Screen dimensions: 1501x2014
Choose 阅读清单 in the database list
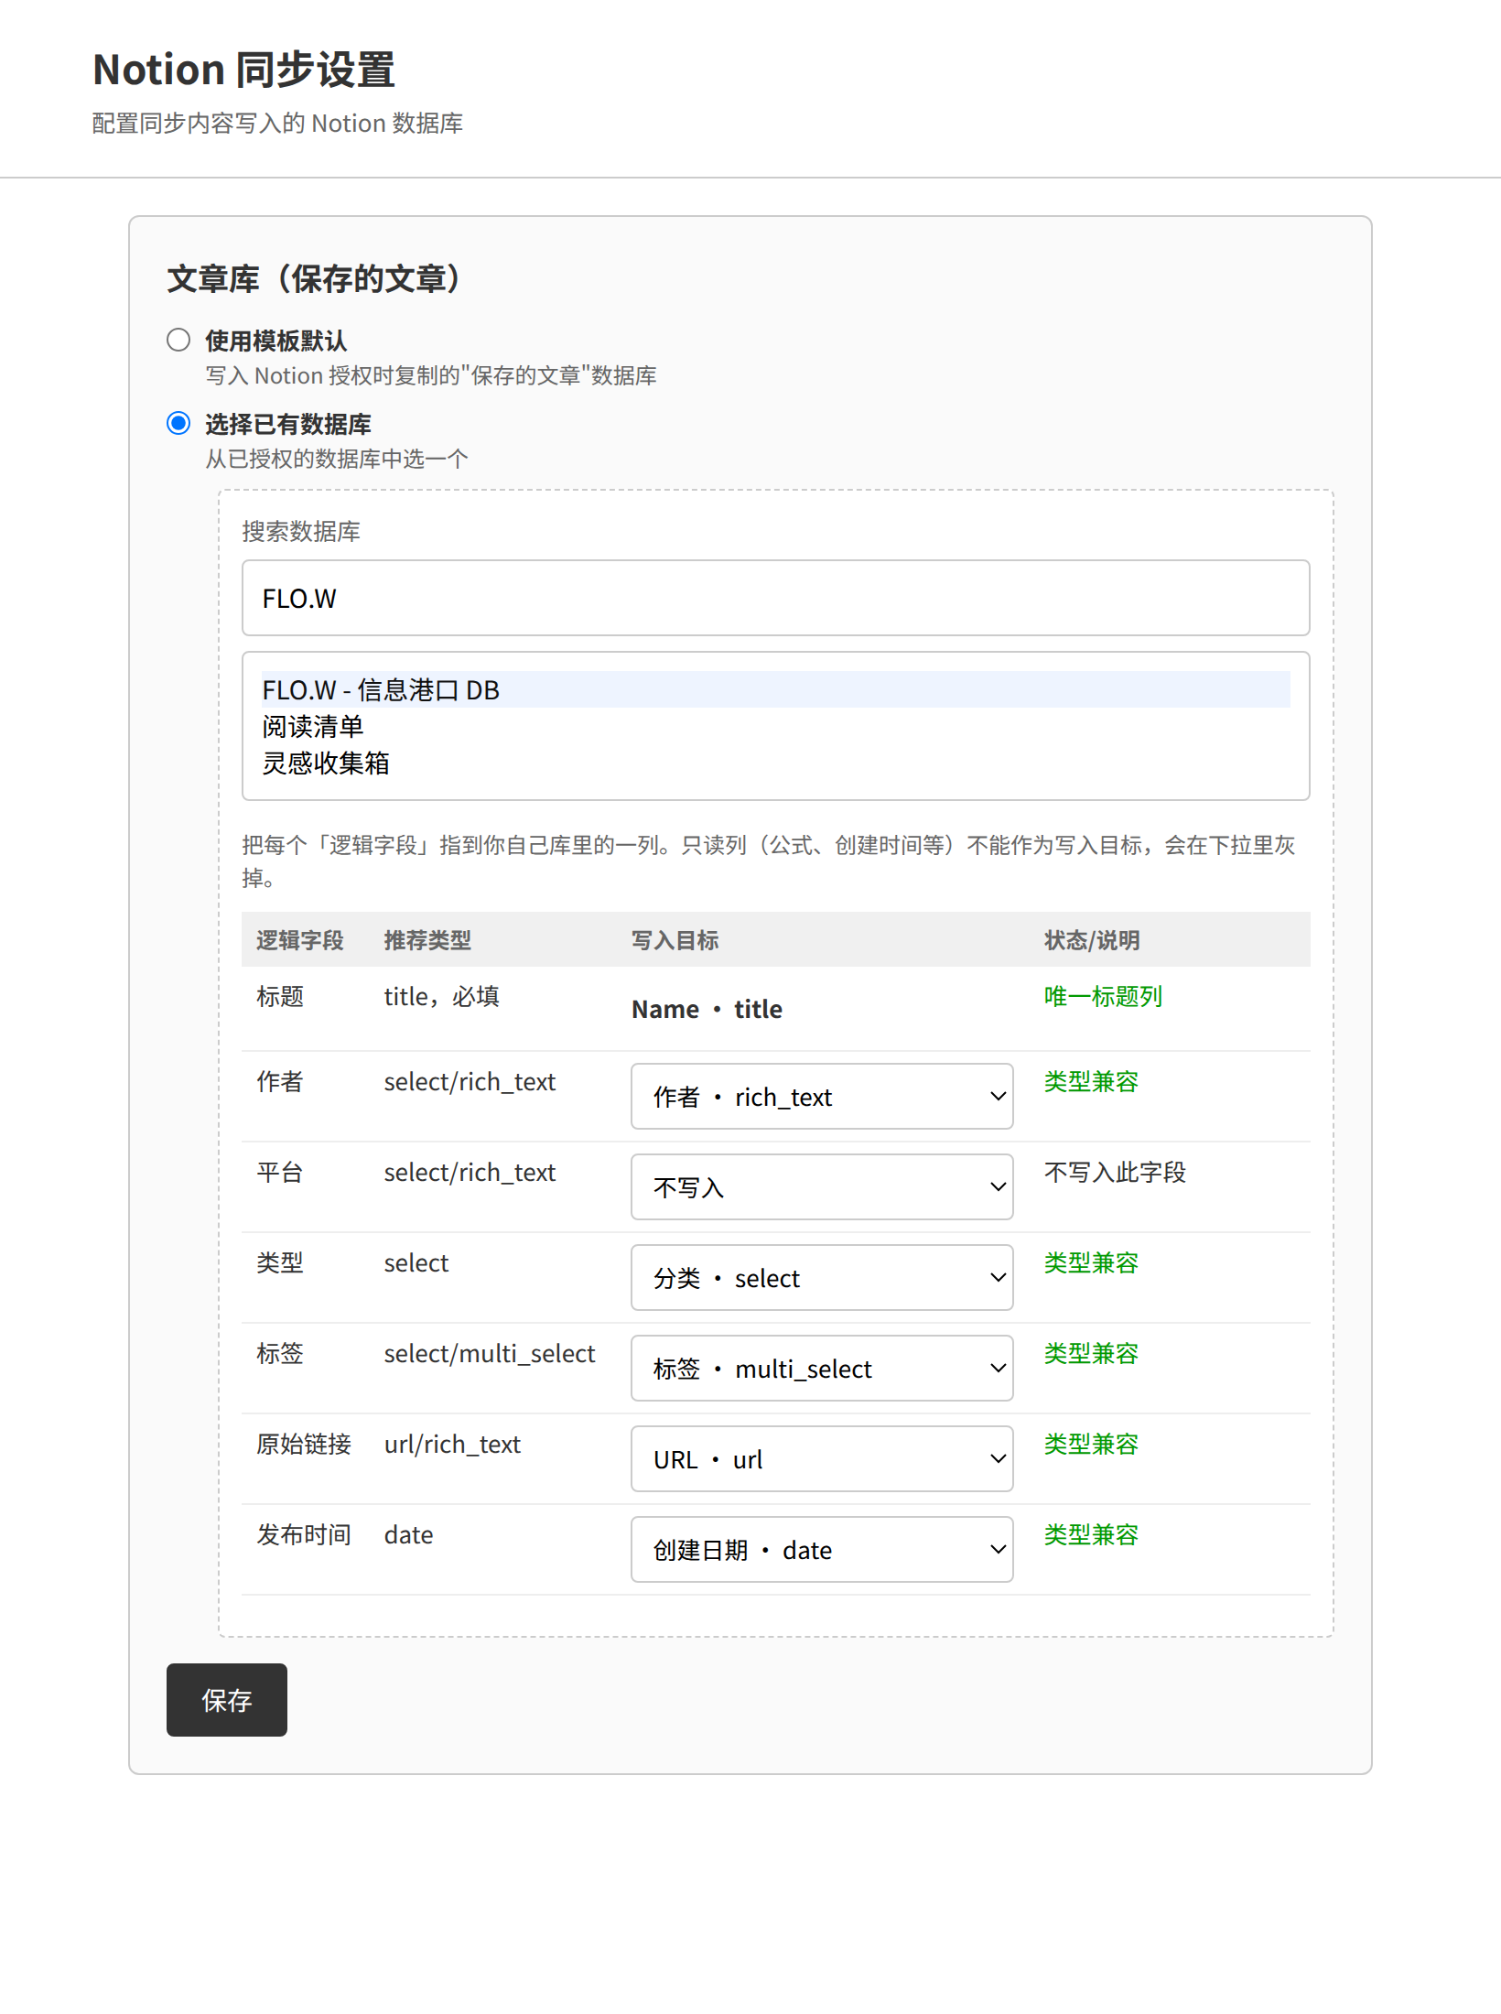click(x=775, y=726)
